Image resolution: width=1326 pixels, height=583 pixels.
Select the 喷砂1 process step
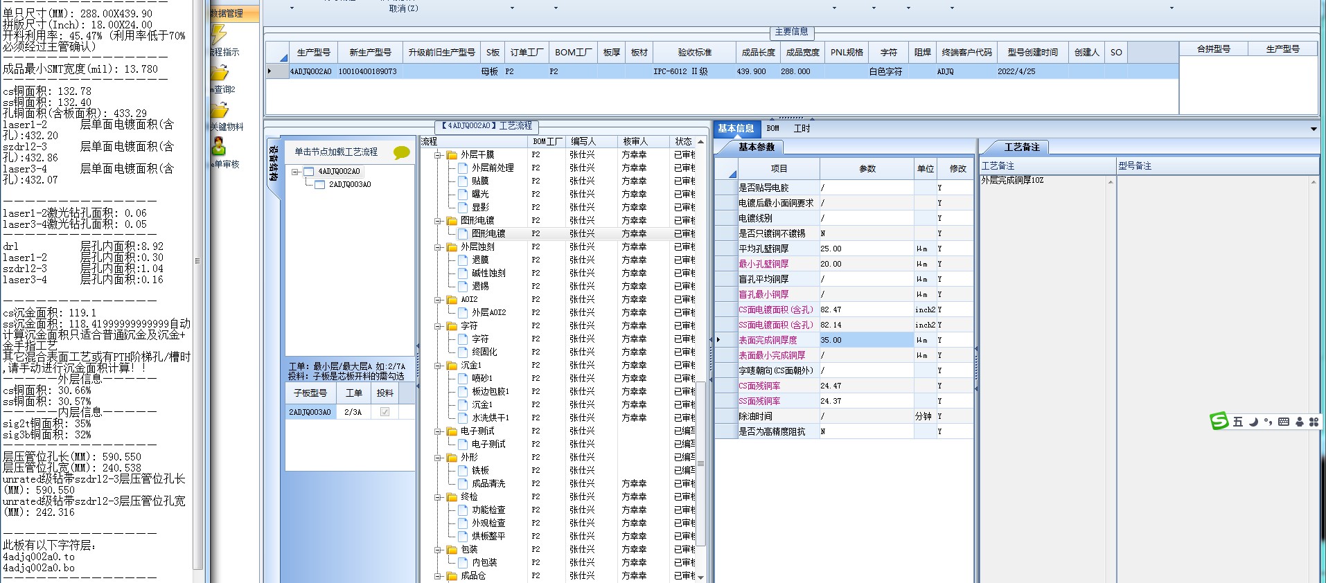click(482, 379)
